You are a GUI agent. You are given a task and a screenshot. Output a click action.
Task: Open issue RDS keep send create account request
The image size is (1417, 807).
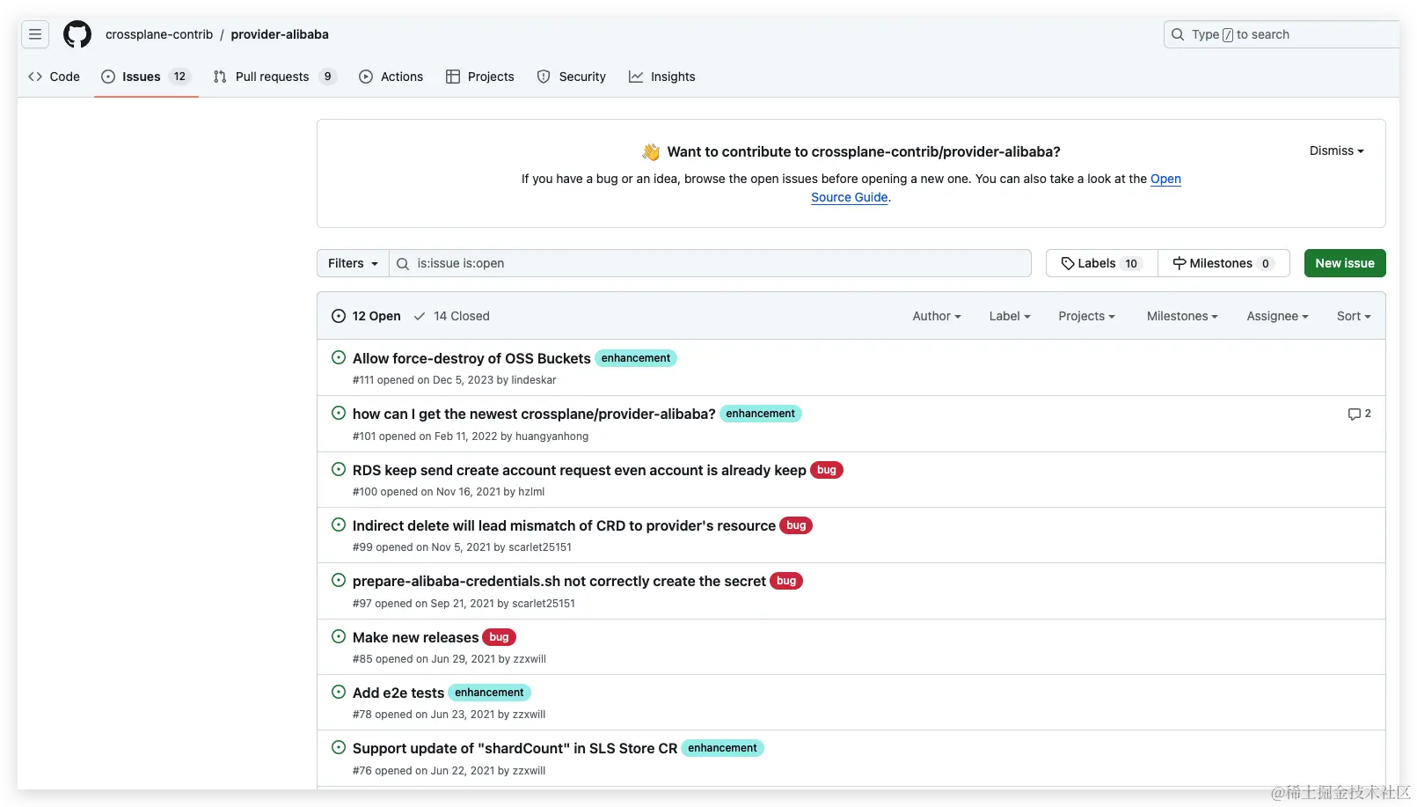580,470
